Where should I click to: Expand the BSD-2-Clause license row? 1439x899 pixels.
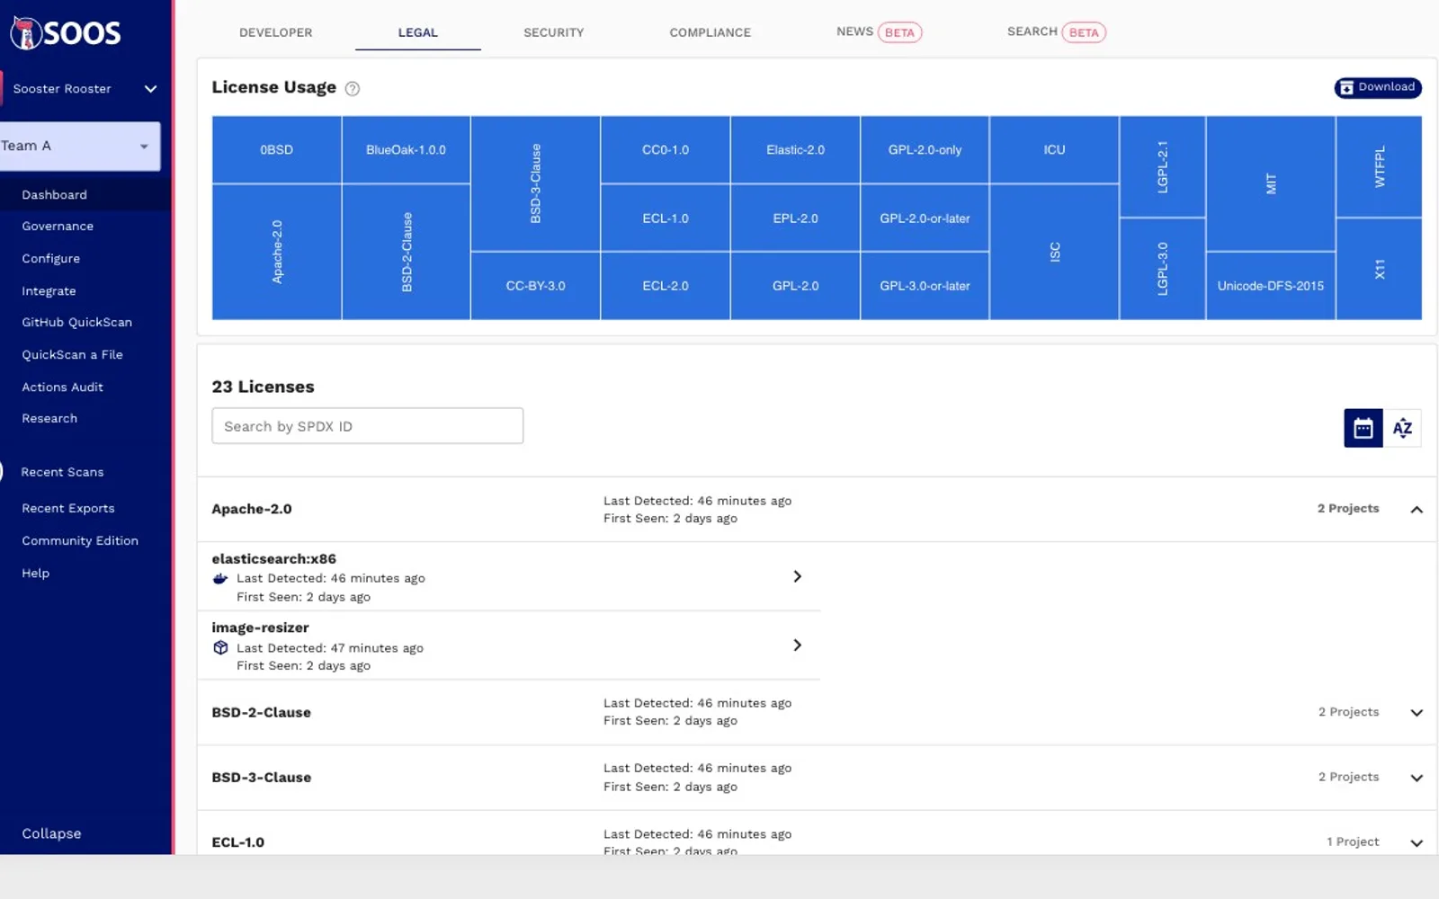(x=1417, y=713)
